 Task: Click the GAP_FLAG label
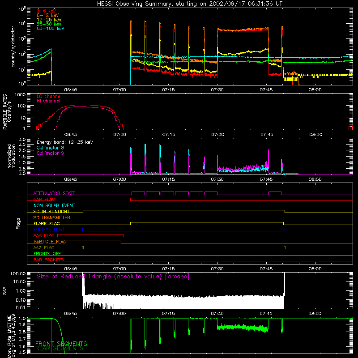(44, 199)
